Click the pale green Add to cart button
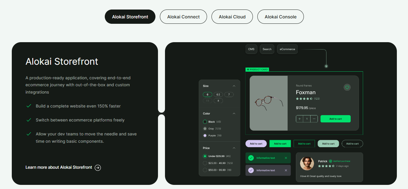Image resolution: width=408 pixels, height=189 pixels. tap(328, 144)
